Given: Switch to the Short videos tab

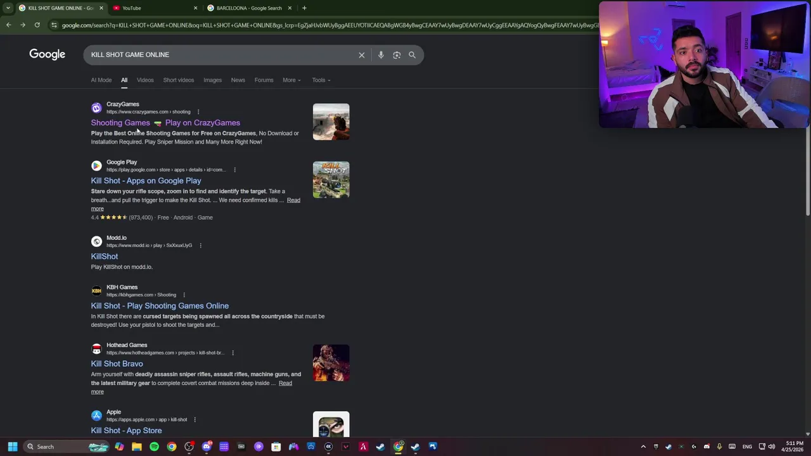Looking at the screenshot, I should (178, 80).
